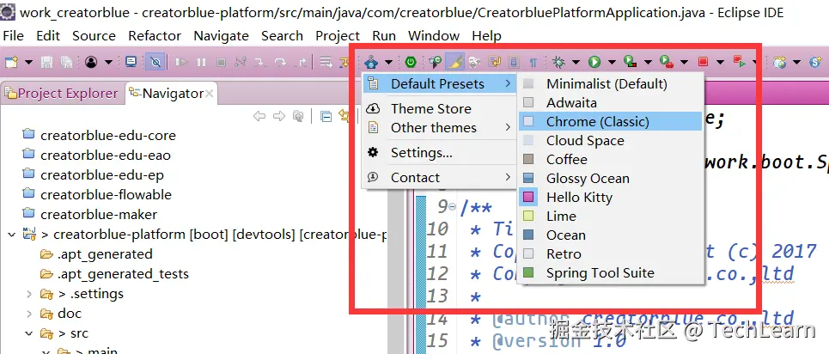
Task: Click the Step Into icon
Action: (260, 63)
